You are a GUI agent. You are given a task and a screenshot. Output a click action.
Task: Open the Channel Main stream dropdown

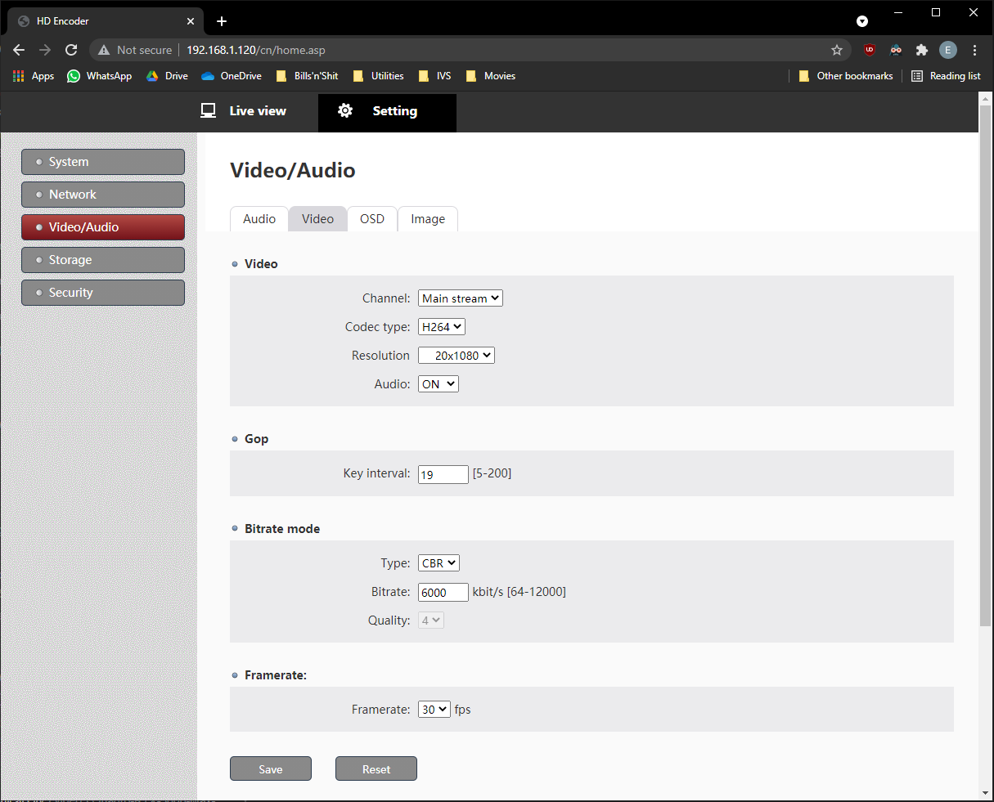461,298
